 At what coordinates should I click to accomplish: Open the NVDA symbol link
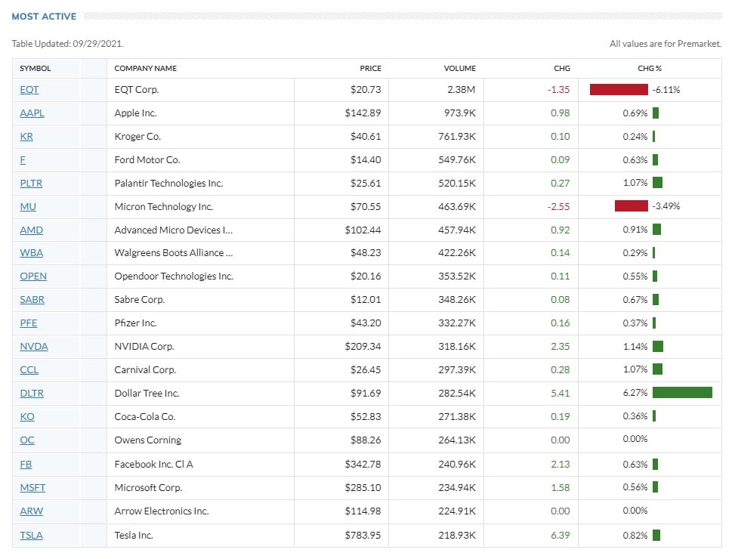(x=34, y=346)
